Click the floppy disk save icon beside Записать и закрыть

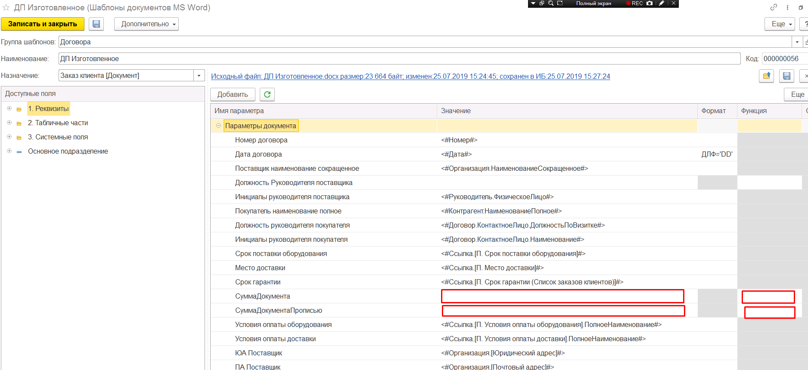[x=96, y=24]
